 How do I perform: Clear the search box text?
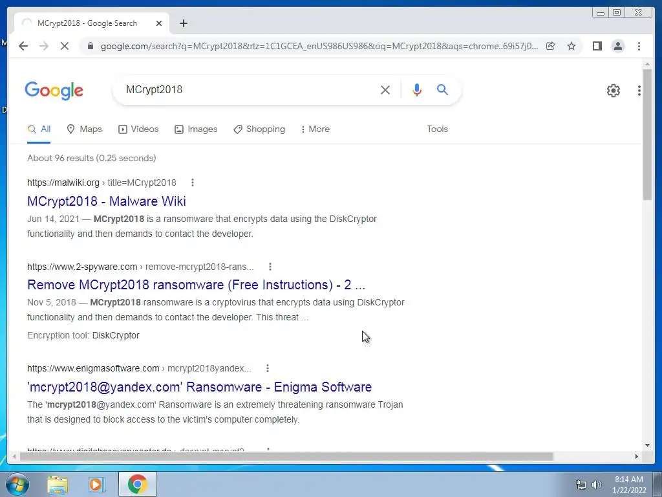pyautogui.click(x=385, y=89)
